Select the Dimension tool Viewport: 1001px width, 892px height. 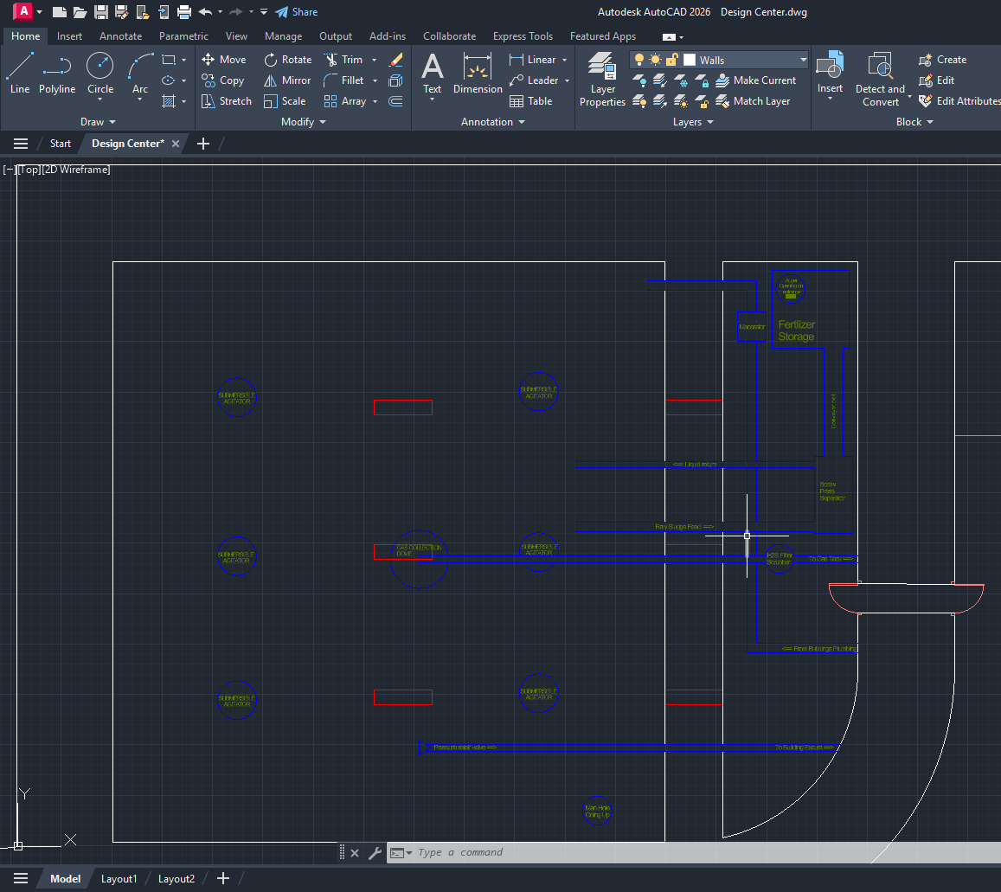[478, 74]
